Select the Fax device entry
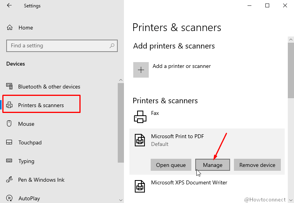 point(207,117)
